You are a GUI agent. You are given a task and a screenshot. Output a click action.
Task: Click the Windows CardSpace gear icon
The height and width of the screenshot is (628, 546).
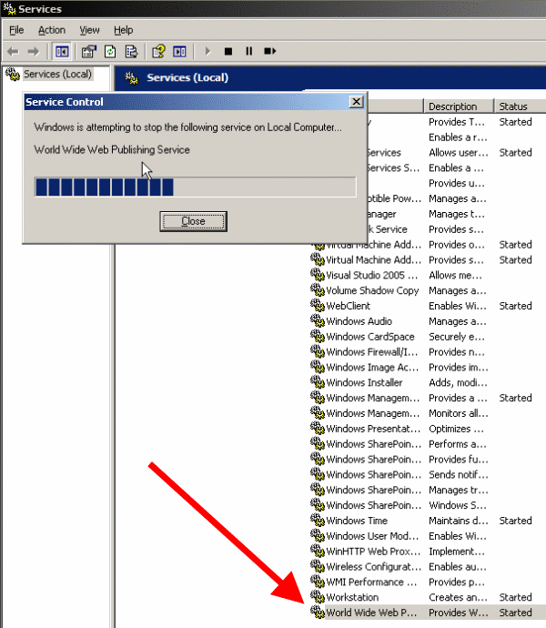[x=318, y=336]
